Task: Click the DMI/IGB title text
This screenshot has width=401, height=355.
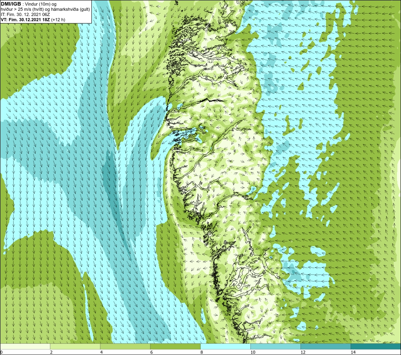Action: point(11,4)
